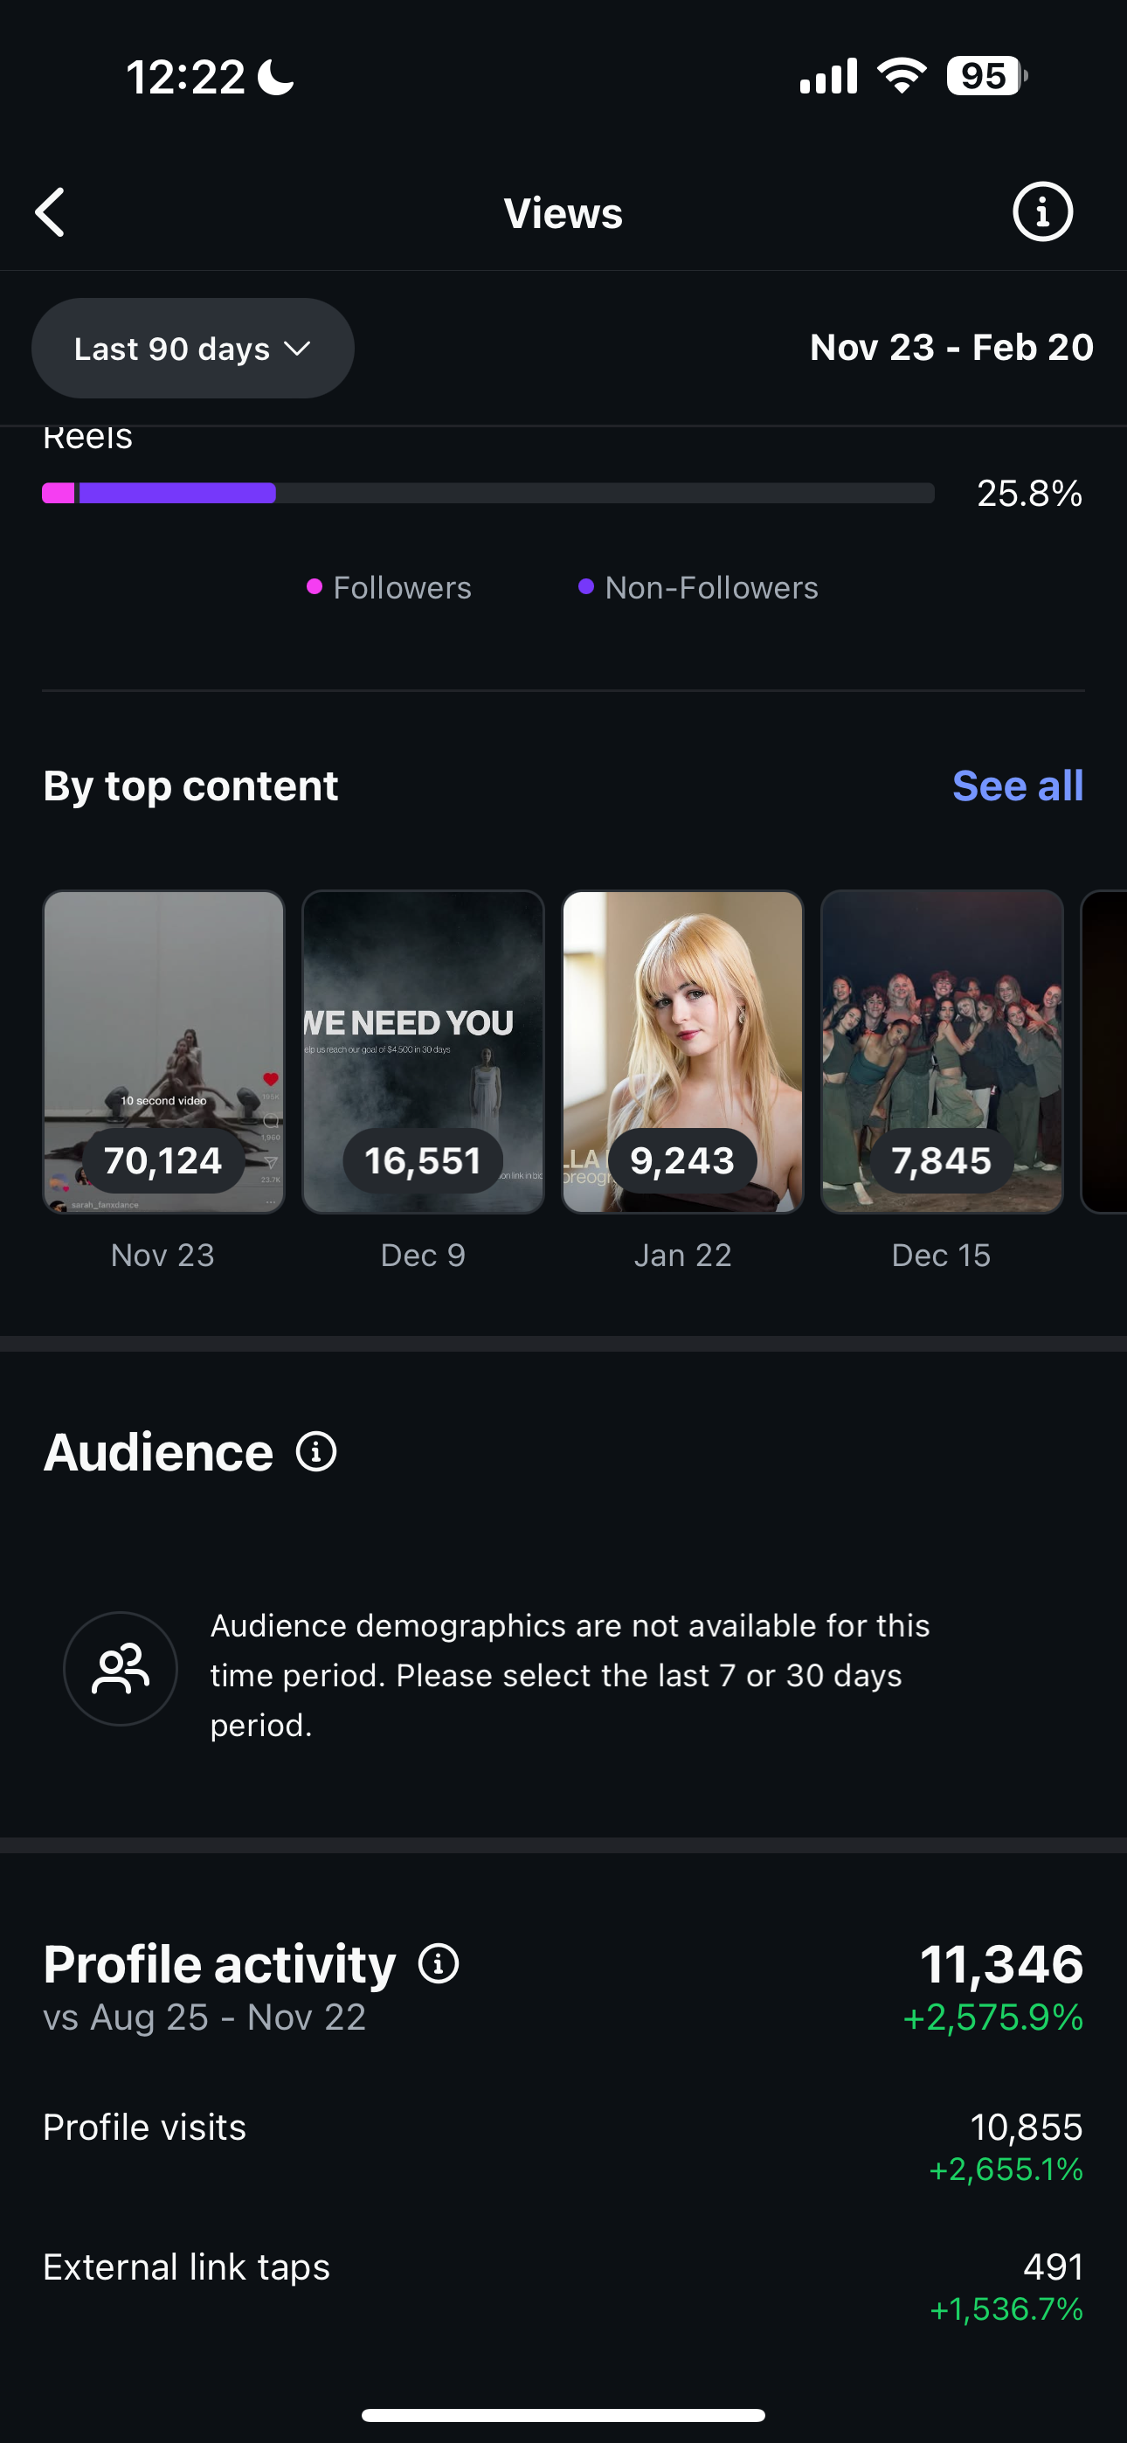The width and height of the screenshot is (1127, 2443).
Task: Tap the back arrow icon
Action: click(x=52, y=212)
